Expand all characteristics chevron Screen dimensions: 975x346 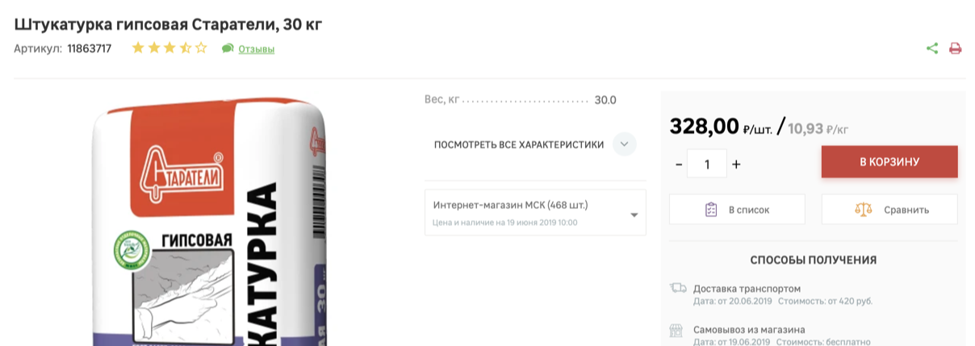coord(625,145)
